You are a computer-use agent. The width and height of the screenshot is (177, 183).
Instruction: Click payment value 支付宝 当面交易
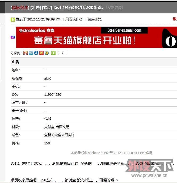pyautogui.click(x=57, y=127)
